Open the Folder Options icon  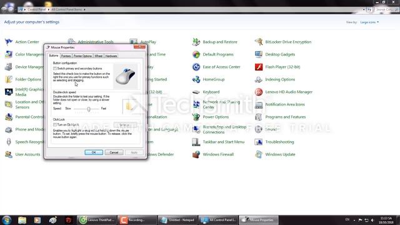[x=9, y=79]
